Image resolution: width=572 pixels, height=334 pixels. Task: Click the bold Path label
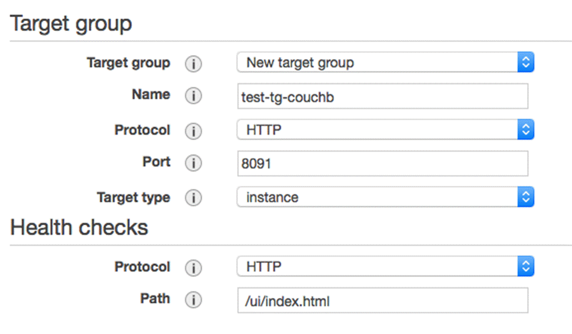click(x=155, y=299)
